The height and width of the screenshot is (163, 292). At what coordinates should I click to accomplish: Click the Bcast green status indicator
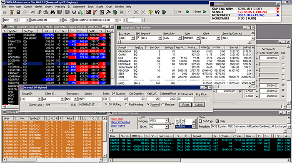[x=204, y=12]
